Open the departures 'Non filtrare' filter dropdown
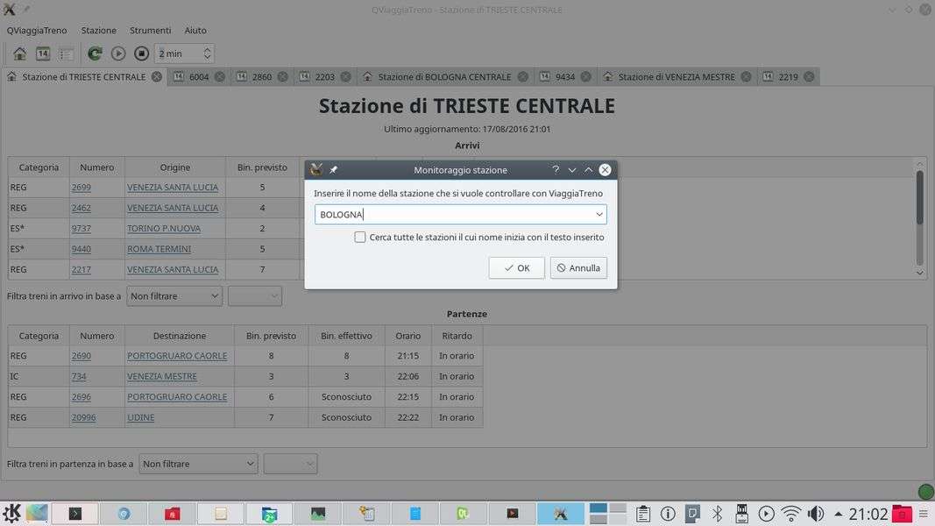Viewport: 935px width, 526px height. [x=198, y=464]
